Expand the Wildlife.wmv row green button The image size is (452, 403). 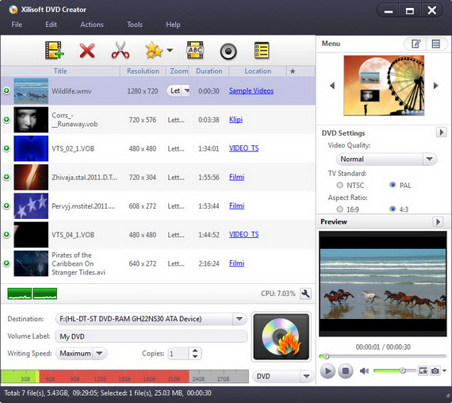pos(6,90)
